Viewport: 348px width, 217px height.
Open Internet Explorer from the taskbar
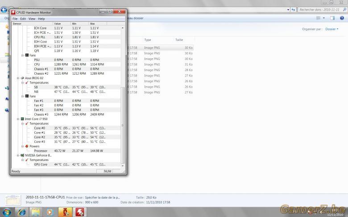[22, 212]
